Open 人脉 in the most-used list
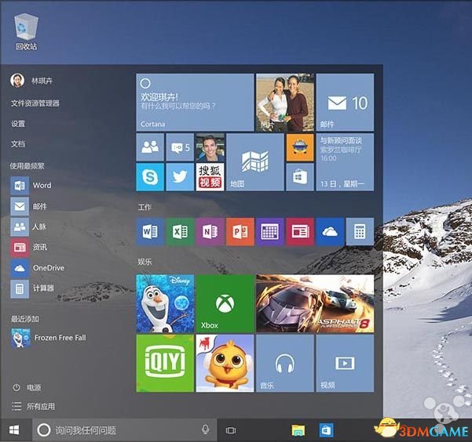 (x=28, y=226)
